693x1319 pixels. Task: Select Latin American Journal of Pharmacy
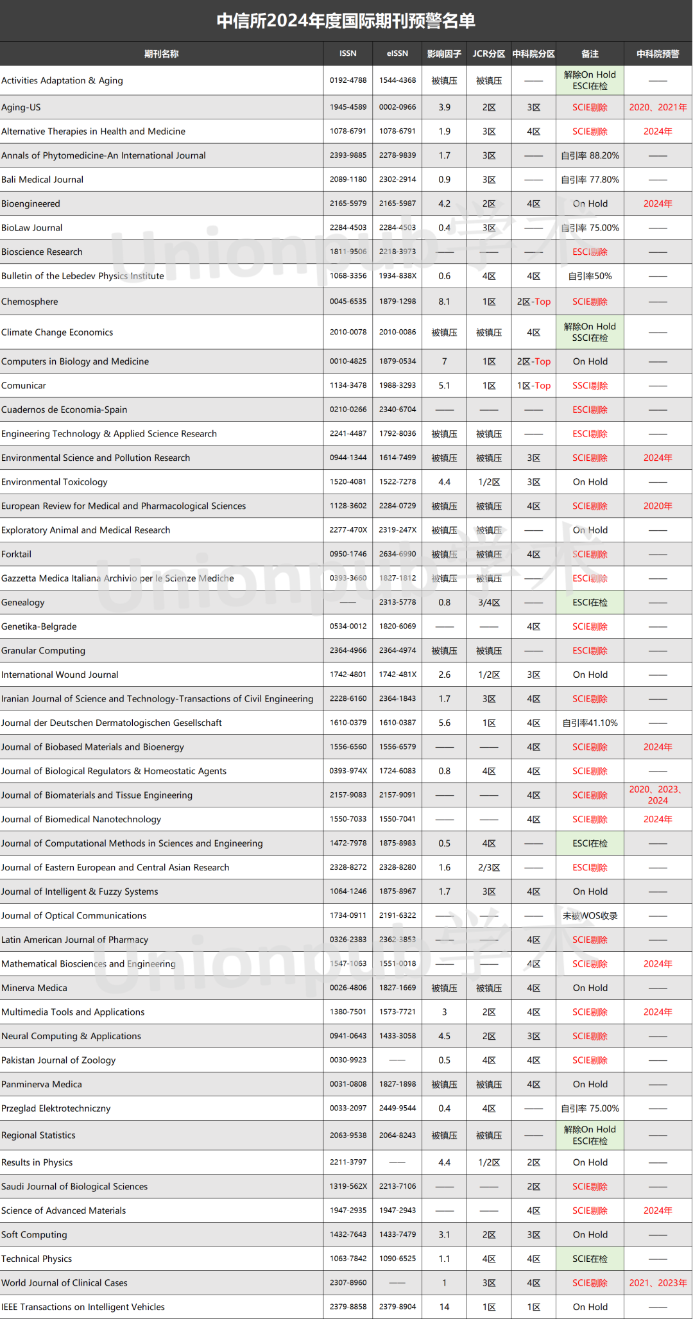(x=74, y=940)
